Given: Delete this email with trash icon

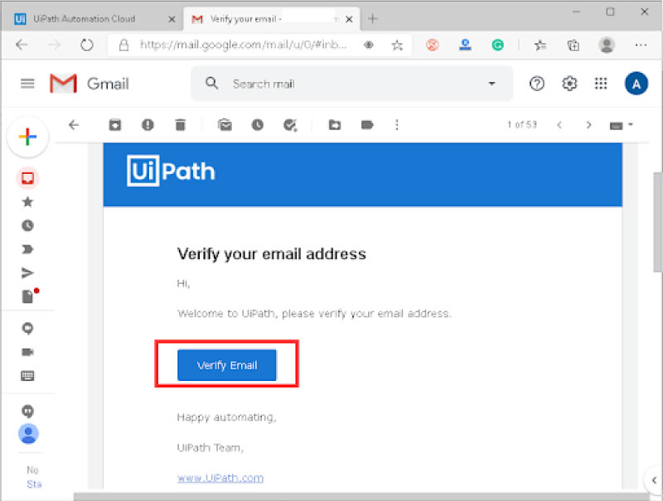Looking at the screenshot, I should [x=181, y=125].
